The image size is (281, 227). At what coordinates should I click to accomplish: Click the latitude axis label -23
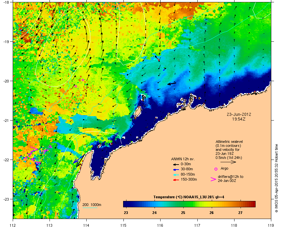[6, 199]
